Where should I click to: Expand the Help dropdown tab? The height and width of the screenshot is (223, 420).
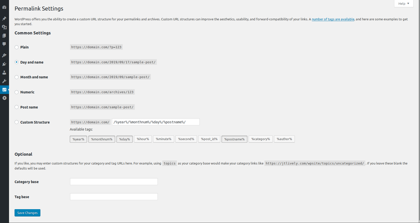(404, 4)
